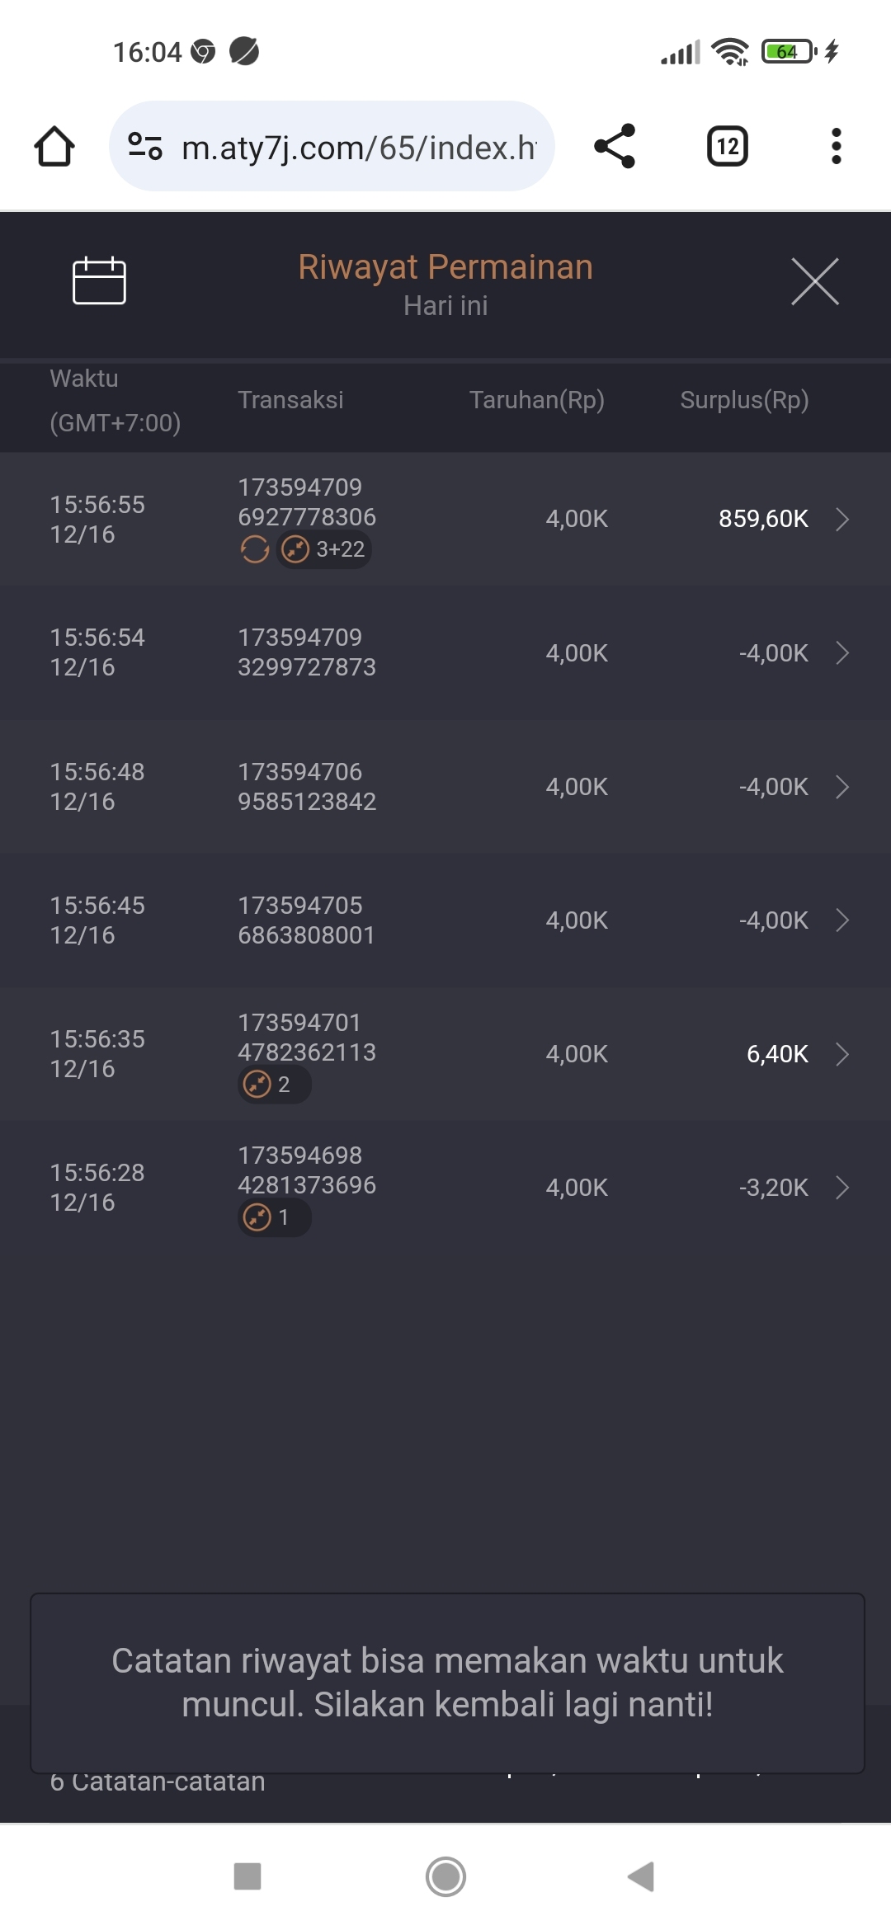Open the tab switcher showing 12

728,147
